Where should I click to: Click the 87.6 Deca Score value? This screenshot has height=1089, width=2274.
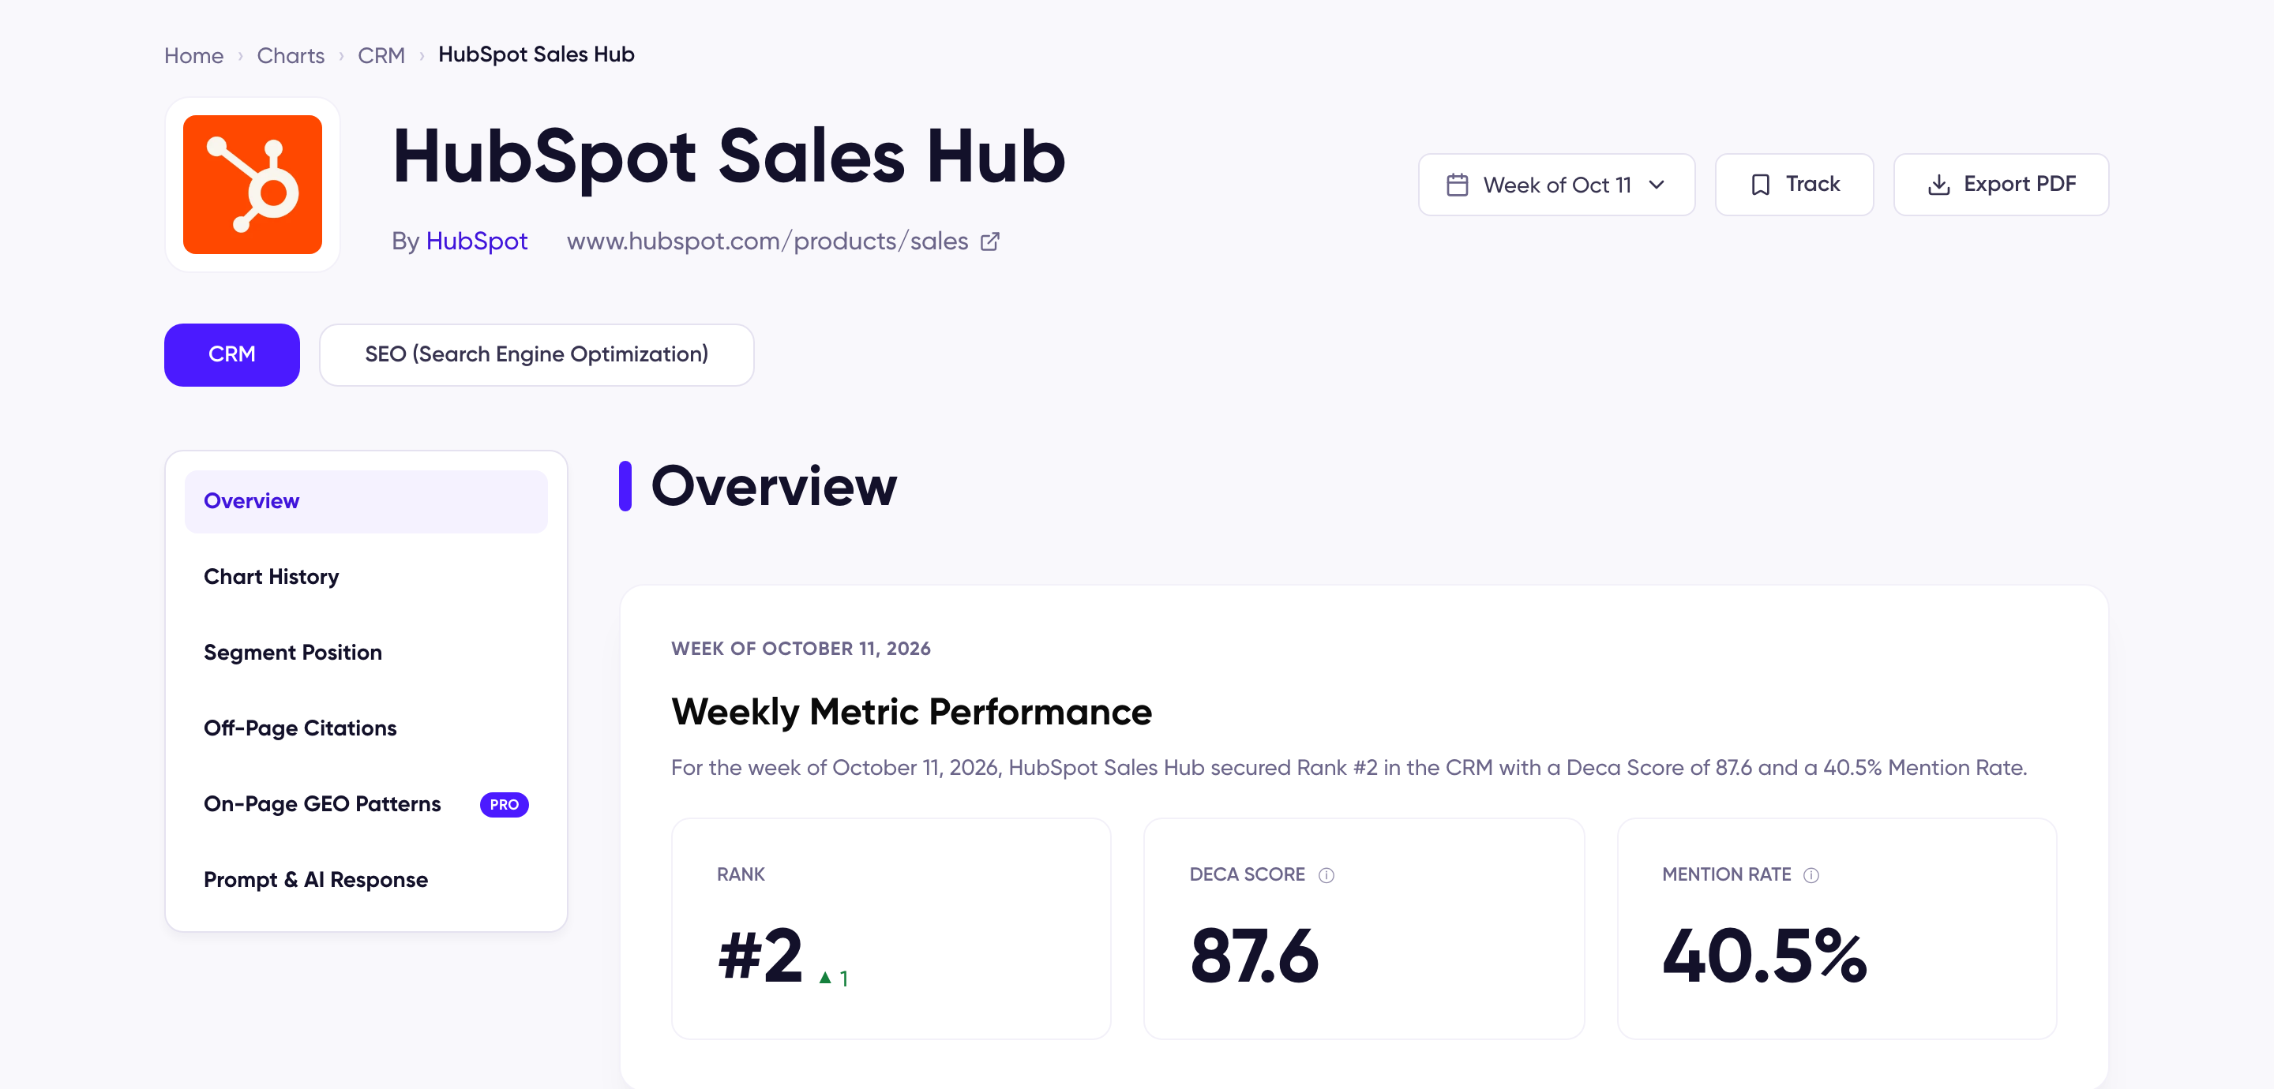[x=1255, y=956]
